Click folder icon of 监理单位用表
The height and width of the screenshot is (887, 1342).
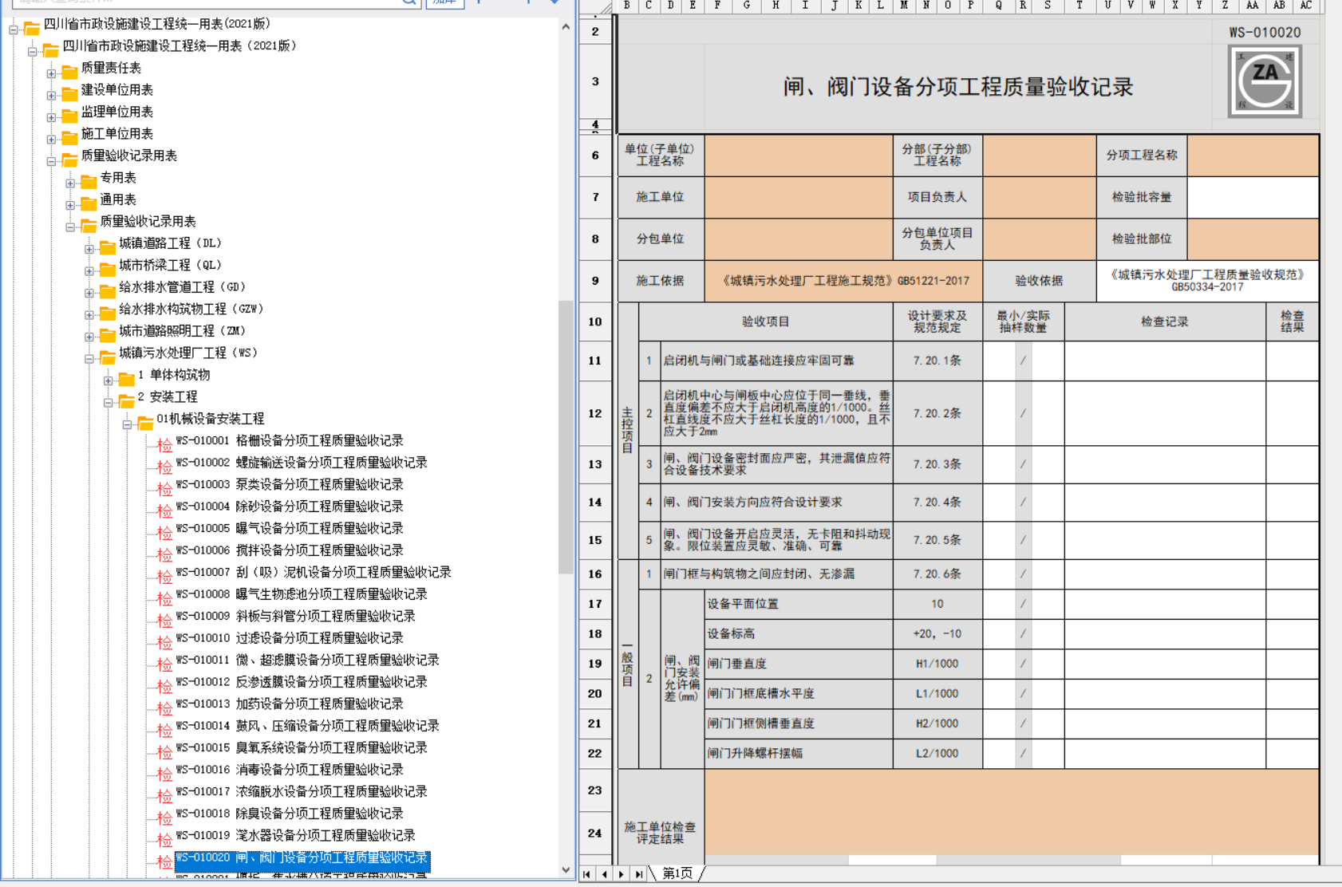pos(69,114)
